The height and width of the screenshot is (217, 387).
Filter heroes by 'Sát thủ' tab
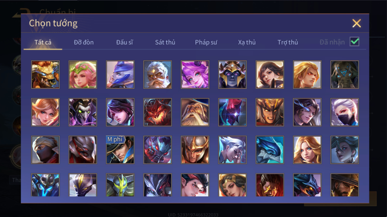165,42
